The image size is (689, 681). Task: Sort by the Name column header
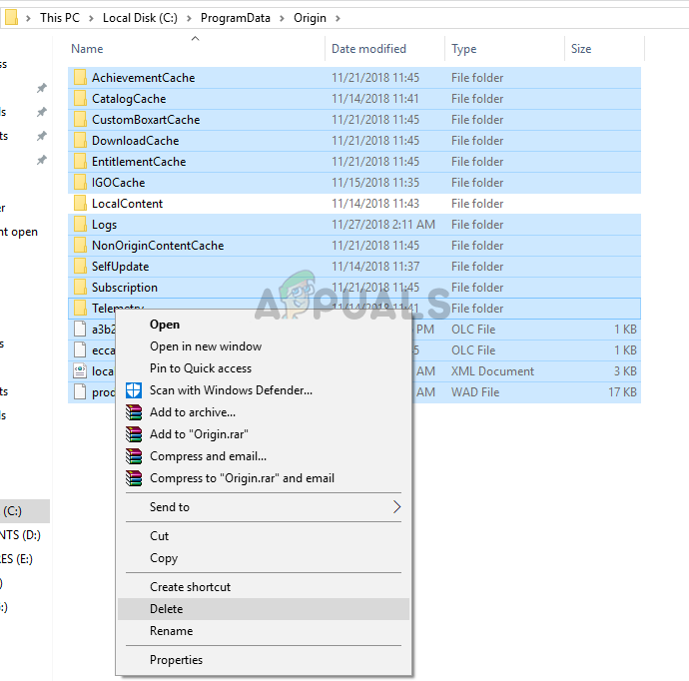(x=197, y=48)
